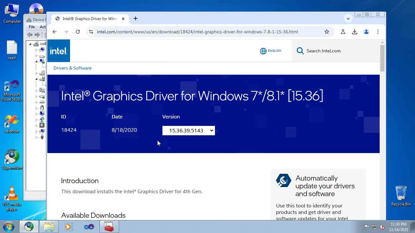Open Windows Explorer from the taskbar
The height and width of the screenshot is (233, 415).
[49, 227]
